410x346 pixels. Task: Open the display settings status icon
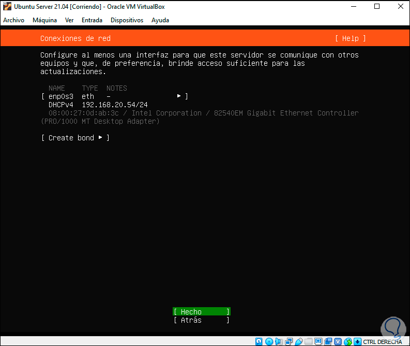[318, 341]
